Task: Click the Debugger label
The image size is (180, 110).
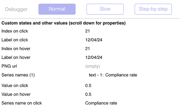Action: point(16,9)
